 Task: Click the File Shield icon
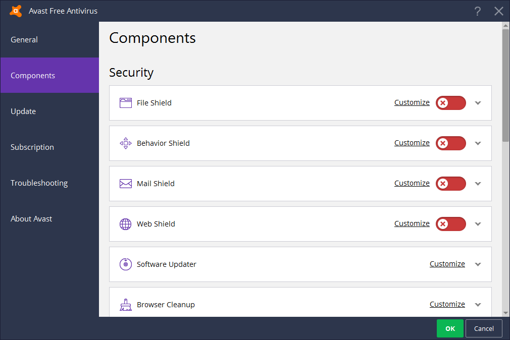[x=125, y=102]
